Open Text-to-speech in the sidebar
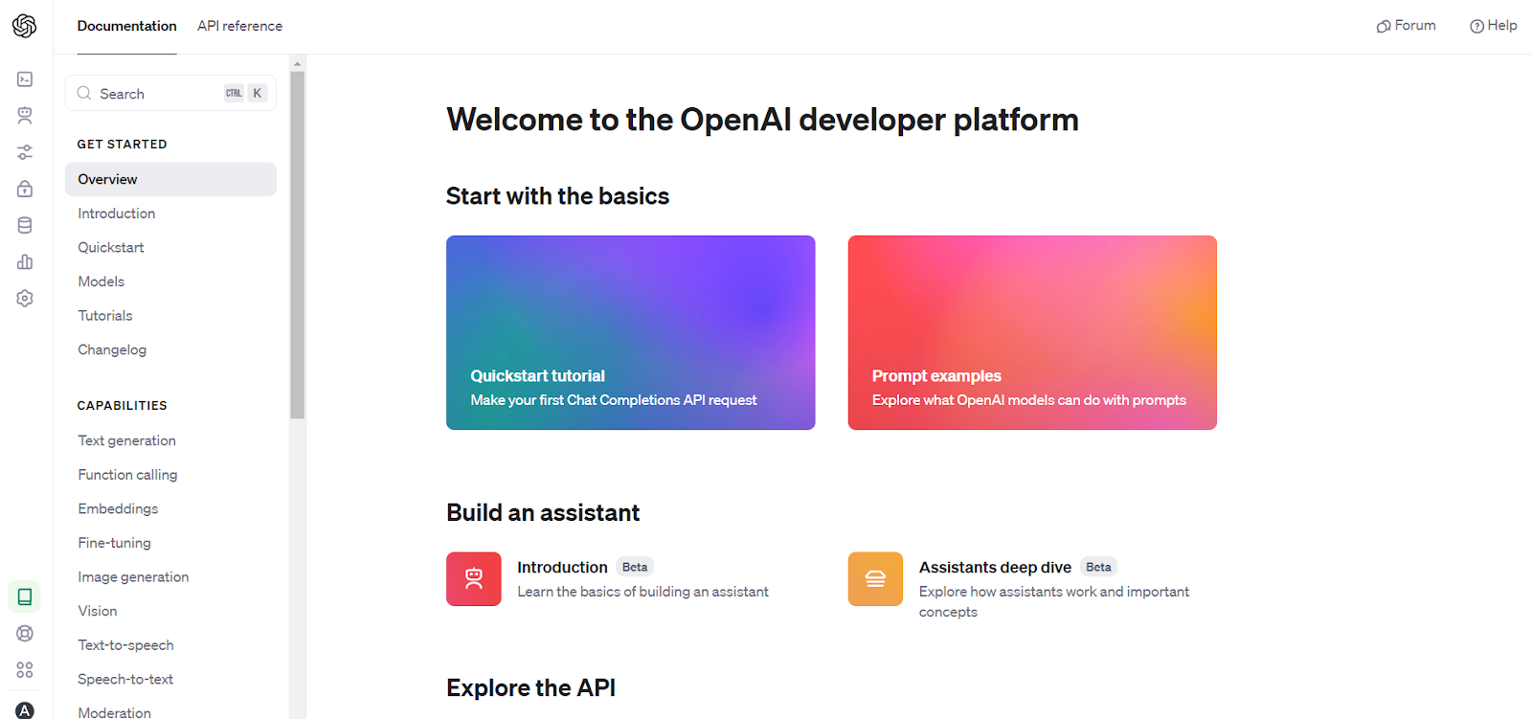 (x=125, y=645)
